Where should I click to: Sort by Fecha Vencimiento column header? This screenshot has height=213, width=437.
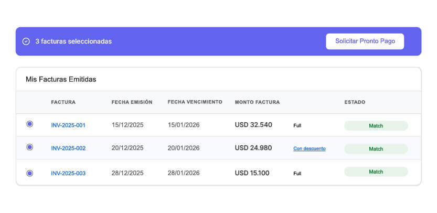click(195, 102)
